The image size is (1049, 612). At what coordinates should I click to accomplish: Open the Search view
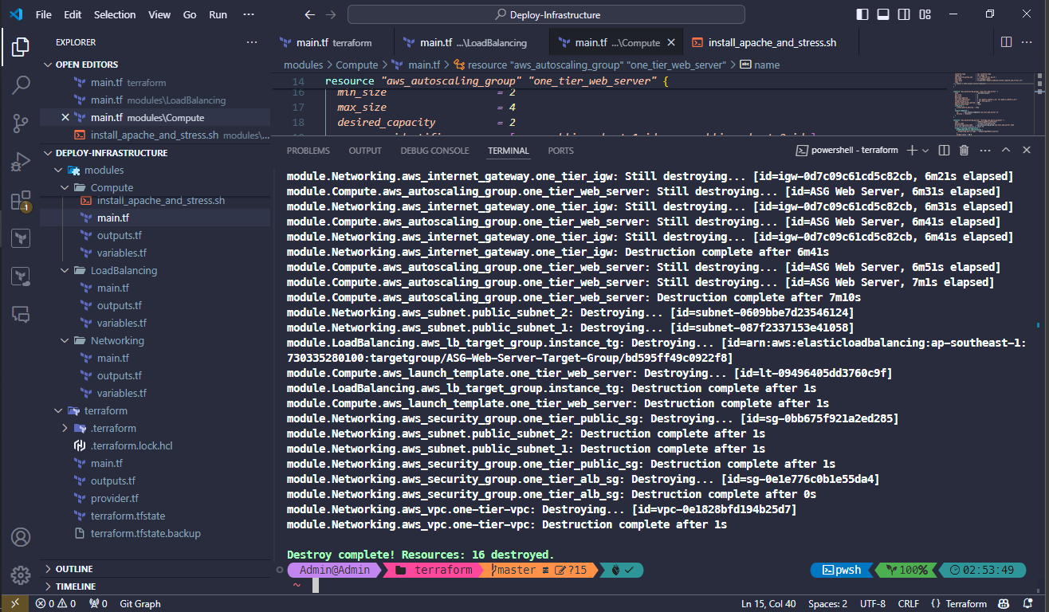[21, 84]
